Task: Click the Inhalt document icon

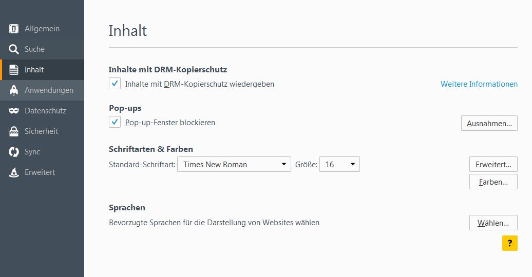Action: [14, 70]
